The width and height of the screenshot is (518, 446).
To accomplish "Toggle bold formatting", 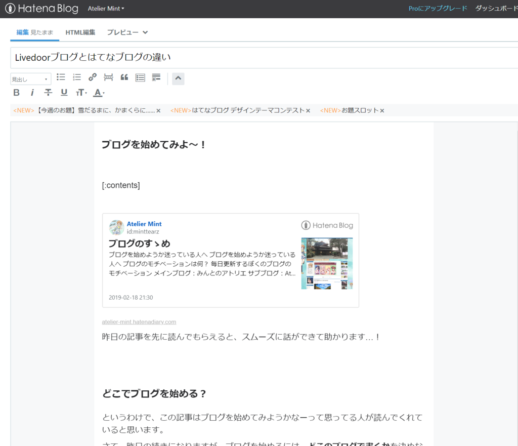I will click(16, 93).
